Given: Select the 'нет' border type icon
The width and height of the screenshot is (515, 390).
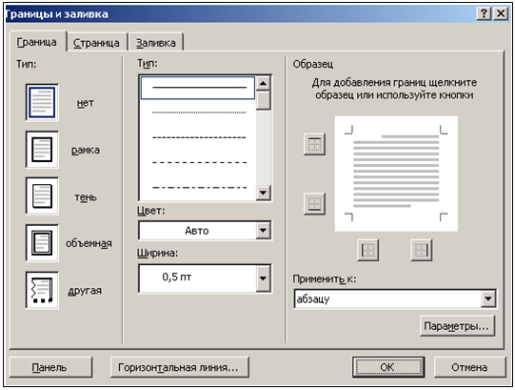Looking at the screenshot, I should pos(42,102).
